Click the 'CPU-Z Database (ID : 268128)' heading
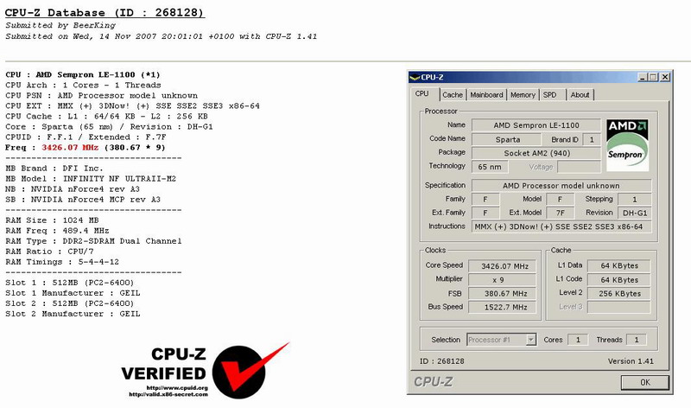Viewport: 691px width, 408px height. pos(105,13)
